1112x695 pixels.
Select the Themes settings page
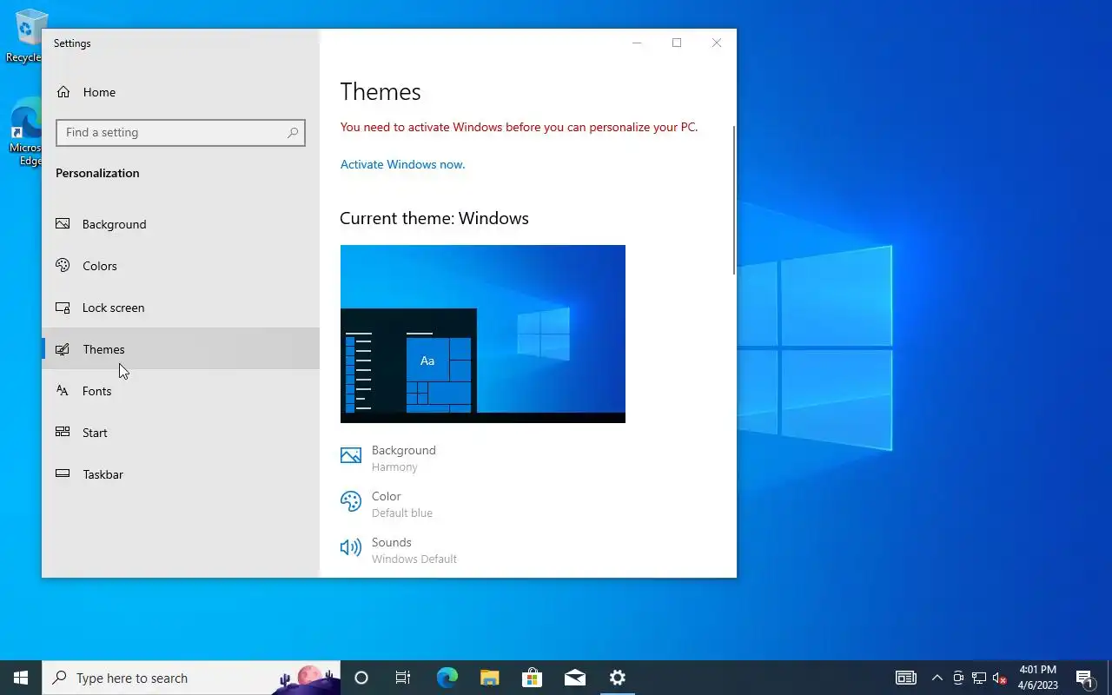[181, 349]
